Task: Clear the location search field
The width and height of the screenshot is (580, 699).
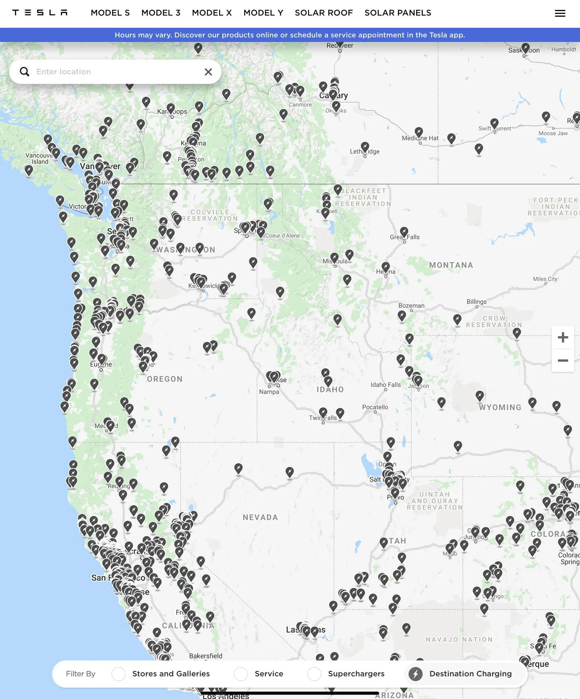Action: pos(208,72)
